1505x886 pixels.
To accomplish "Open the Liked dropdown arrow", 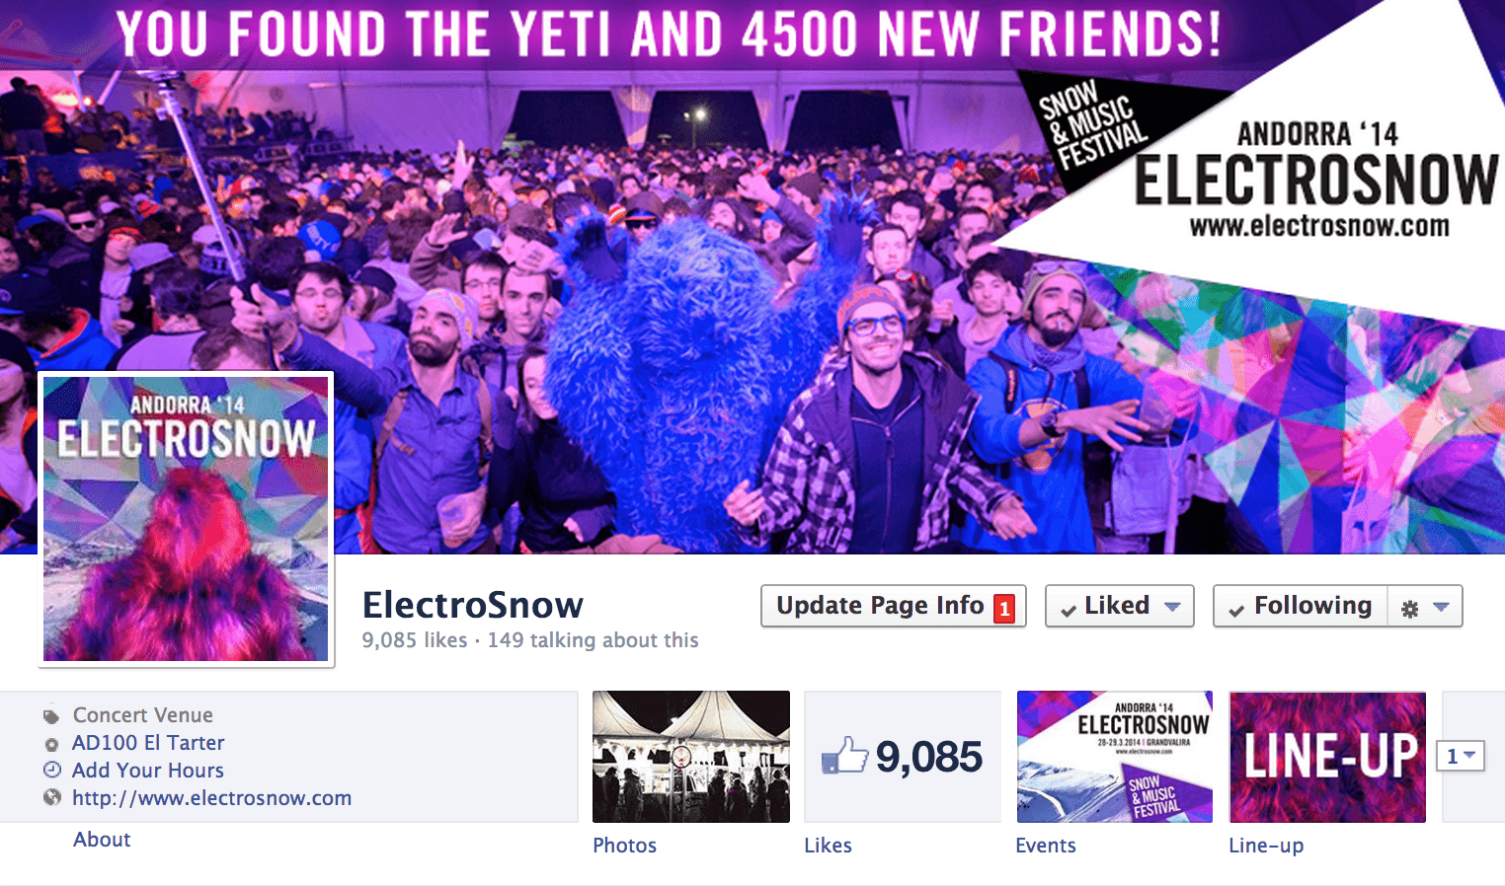I will pyautogui.click(x=1172, y=607).
